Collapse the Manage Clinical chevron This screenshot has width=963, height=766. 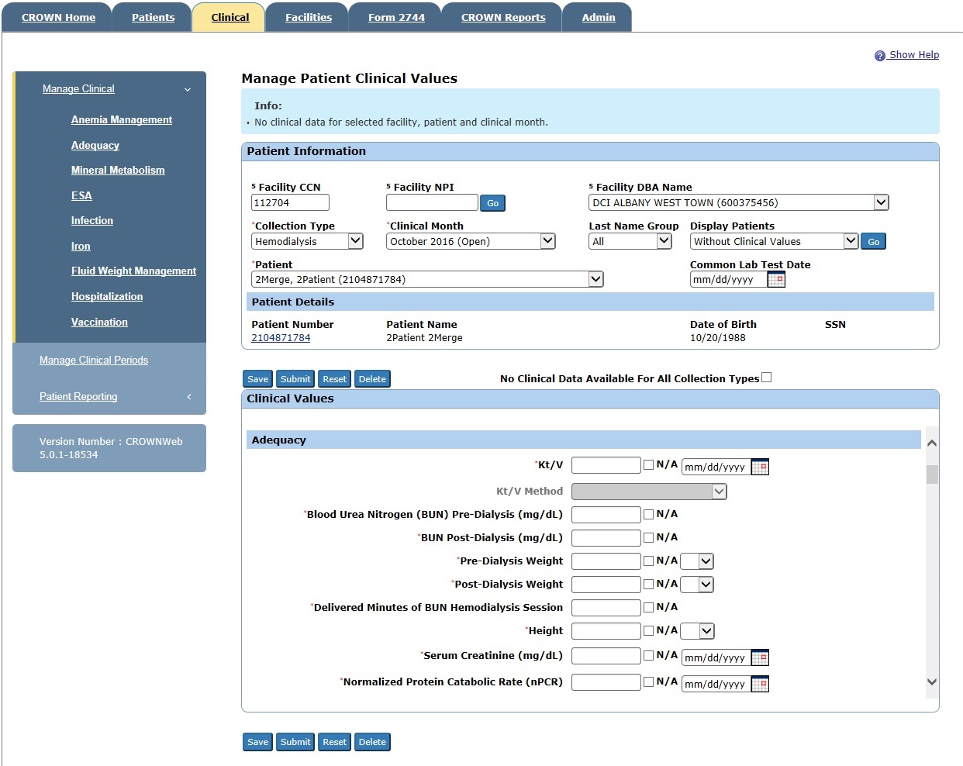click(188, 90)
